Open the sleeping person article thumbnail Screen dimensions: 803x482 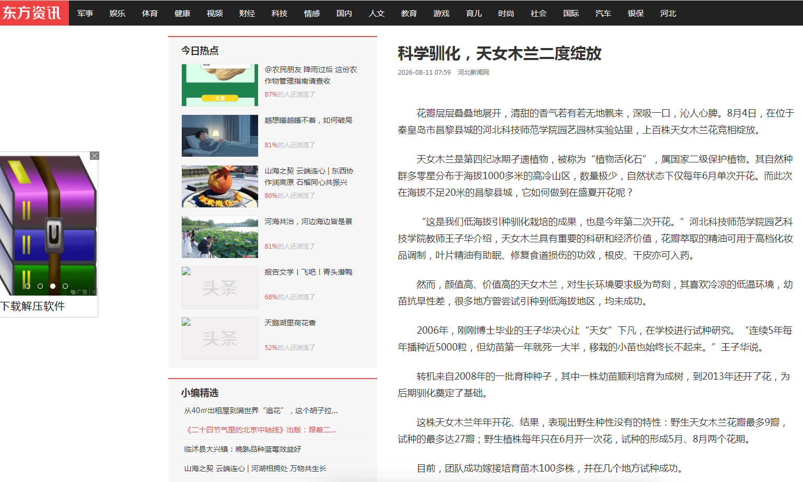click(220, 136)
